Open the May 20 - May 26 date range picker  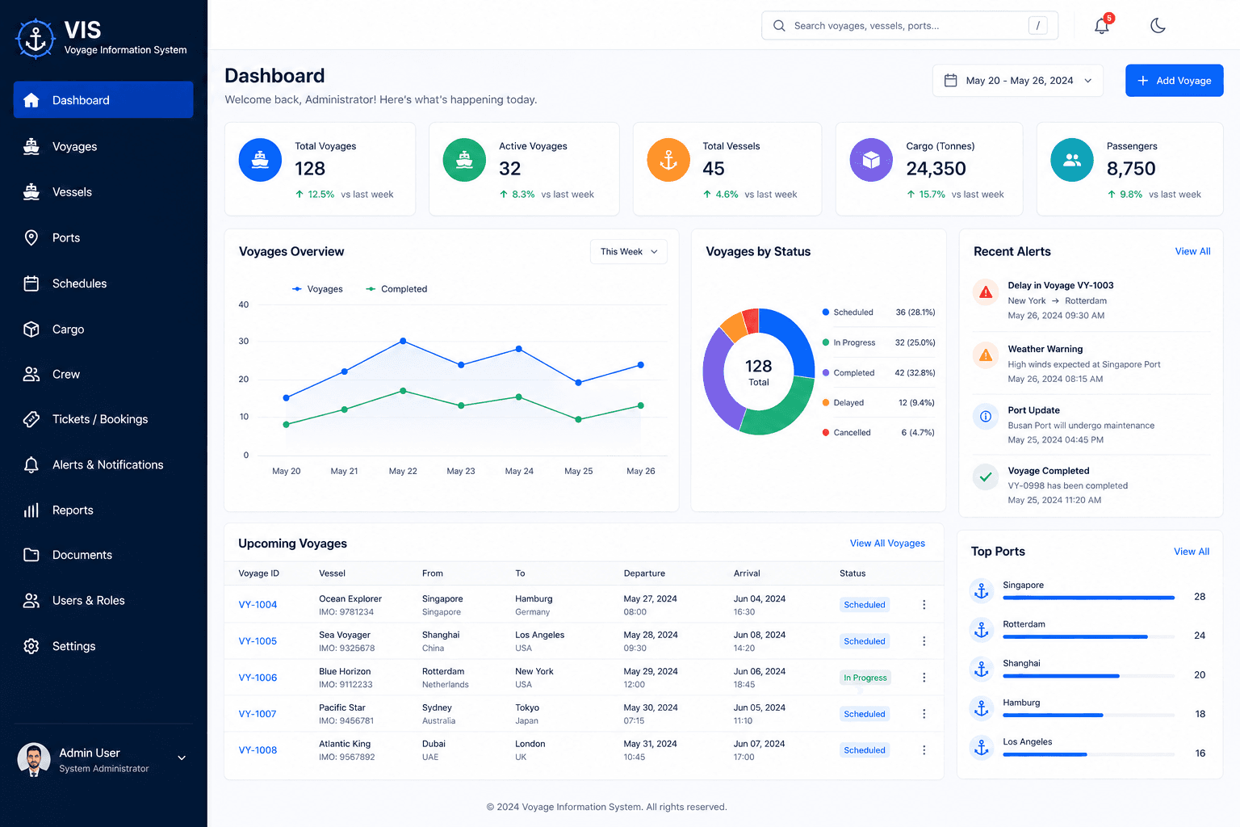click(x=1018, y=81)
